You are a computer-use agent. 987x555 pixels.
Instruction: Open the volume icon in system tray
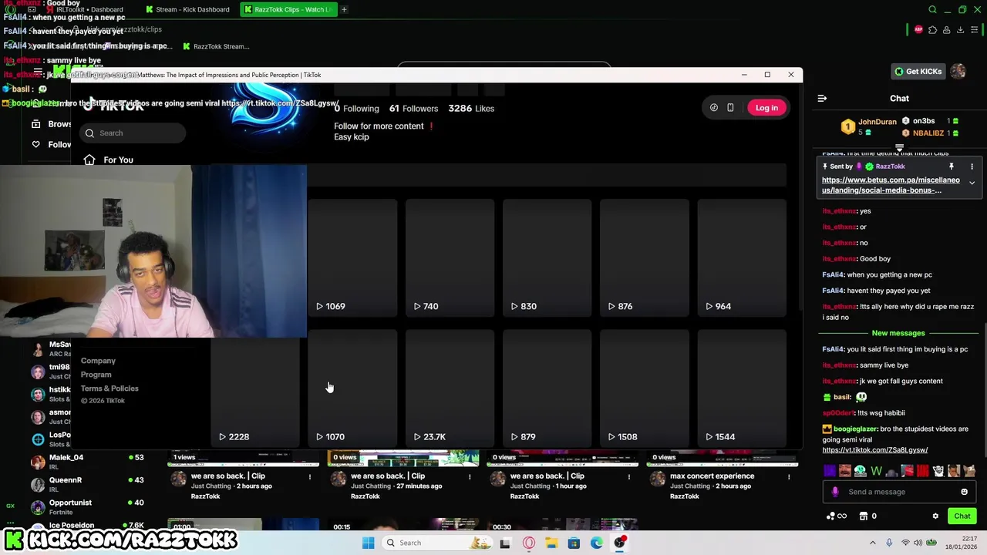(x=918, y=543)
